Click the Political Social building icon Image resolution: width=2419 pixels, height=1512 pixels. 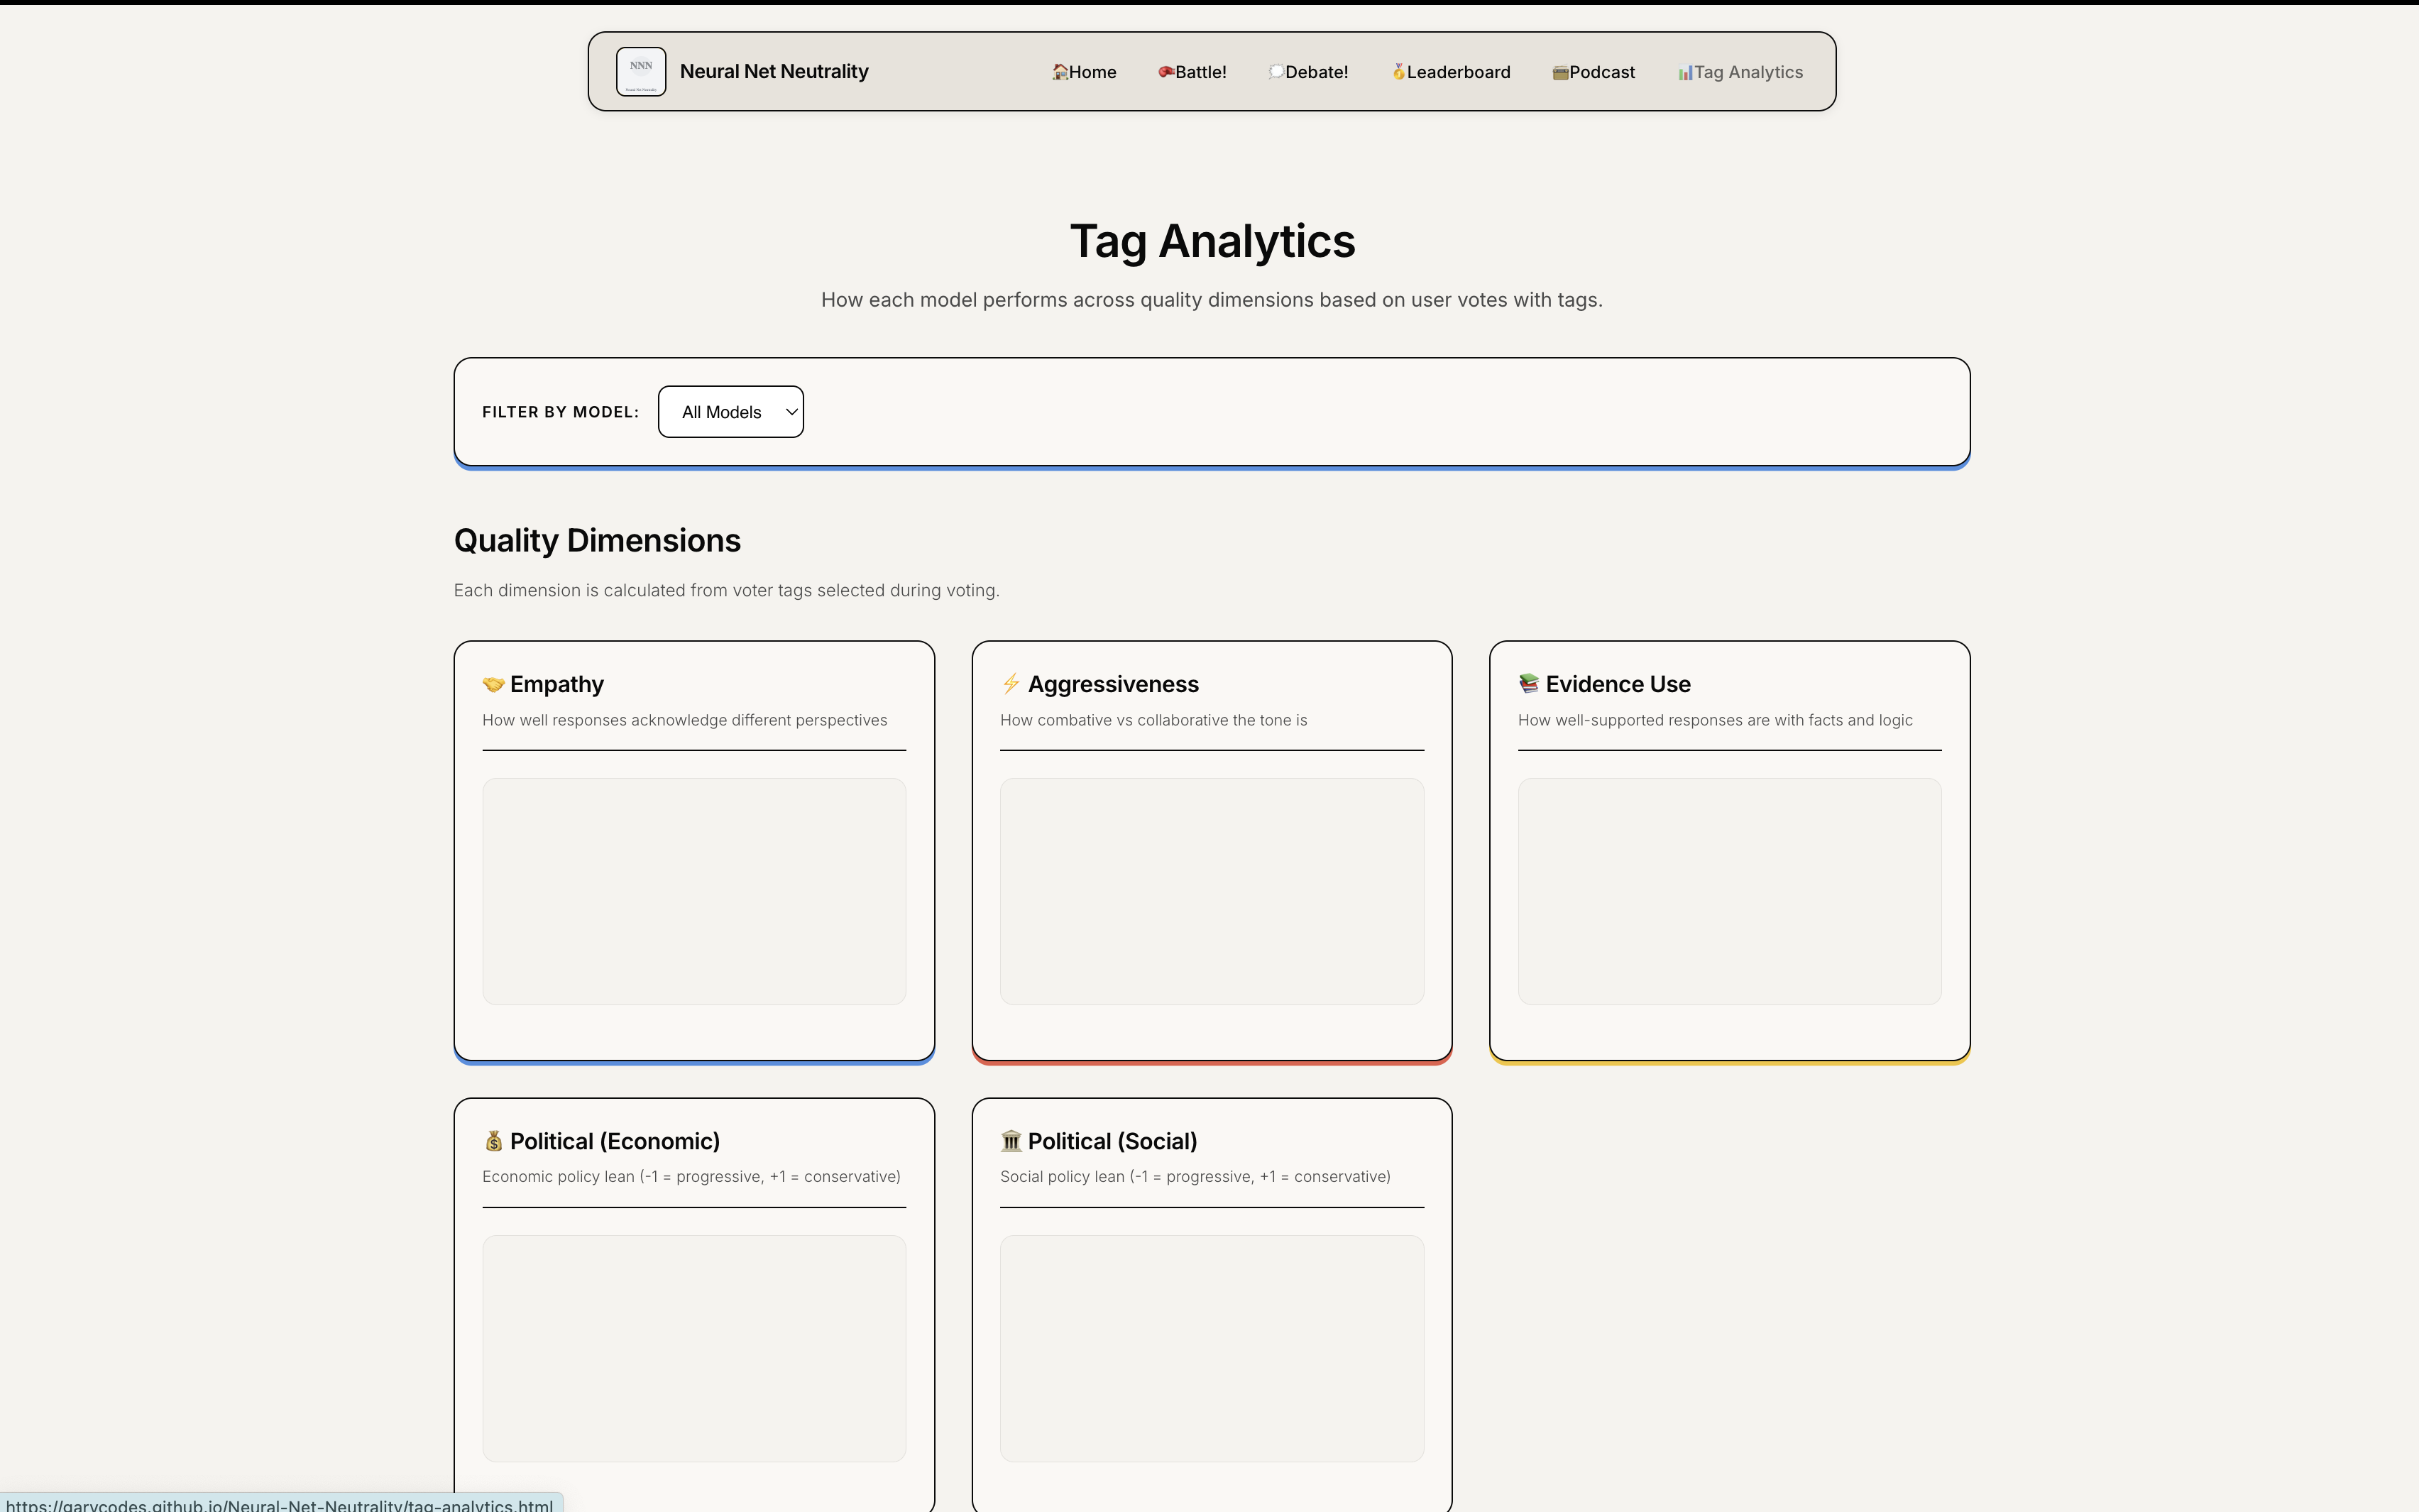pyautogui.click(x=1011, y=1141)
